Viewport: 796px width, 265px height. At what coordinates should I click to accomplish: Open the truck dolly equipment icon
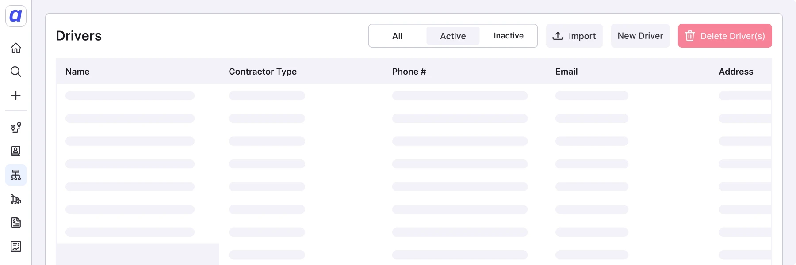click(x=16, y=199)
